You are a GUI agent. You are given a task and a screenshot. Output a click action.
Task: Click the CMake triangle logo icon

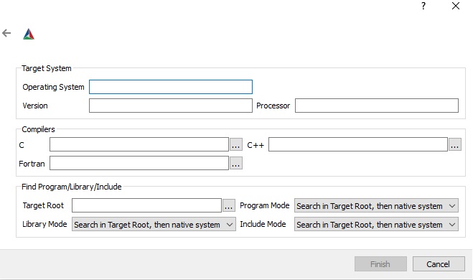(x=29, y=34)
